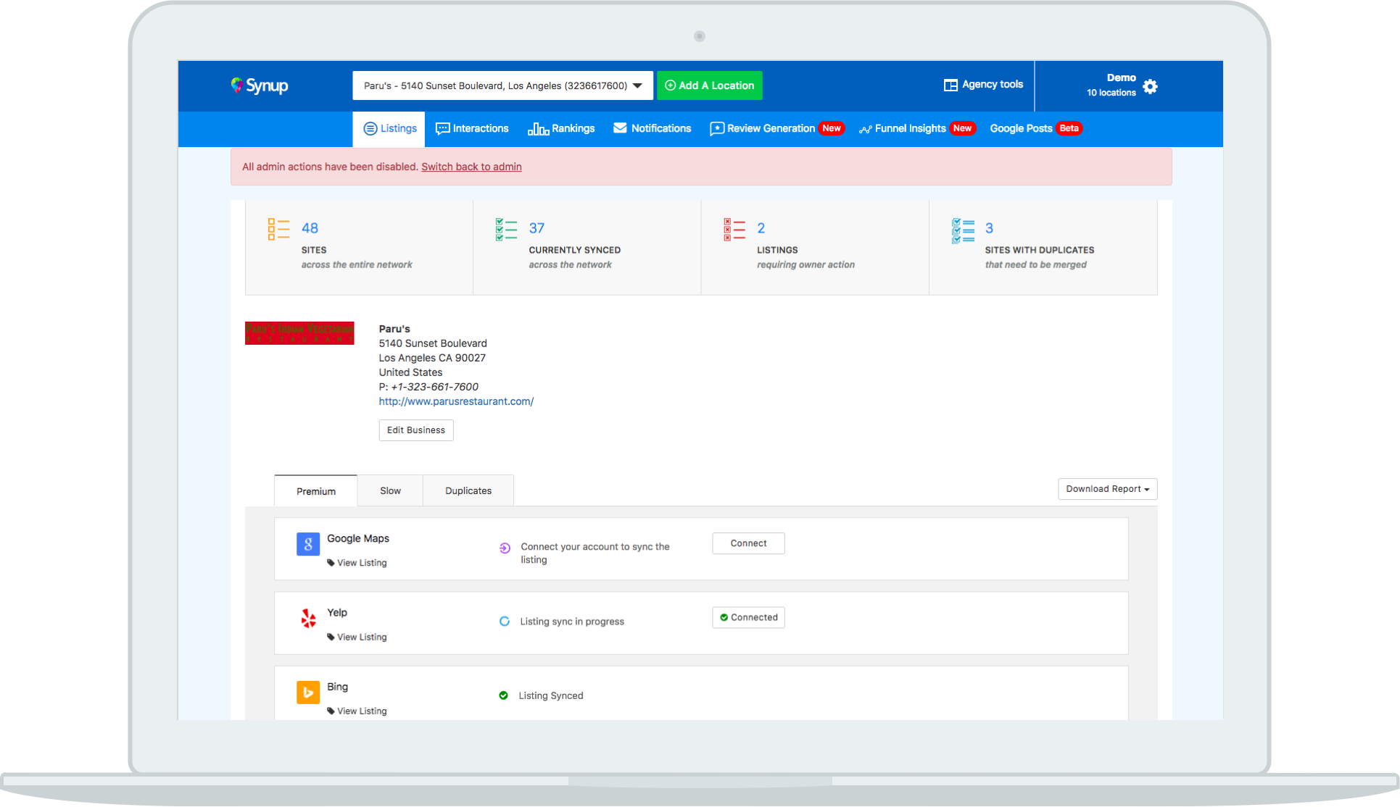
Task: Click the Add A Location button
Action: (710, 85)
